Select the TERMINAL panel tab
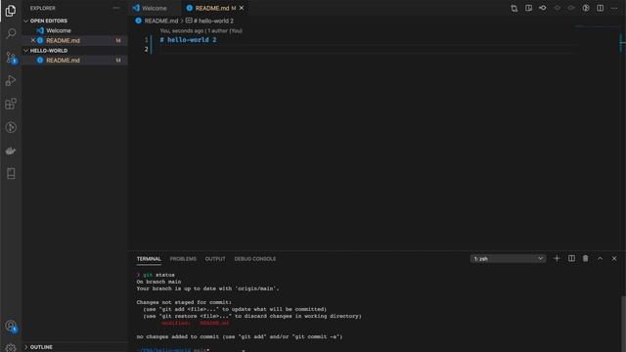Screen dimensions: 626x352 149,259
